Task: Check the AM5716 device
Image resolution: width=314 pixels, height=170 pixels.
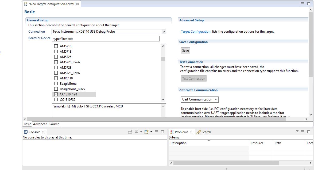Action: click(x=56, y=46)
